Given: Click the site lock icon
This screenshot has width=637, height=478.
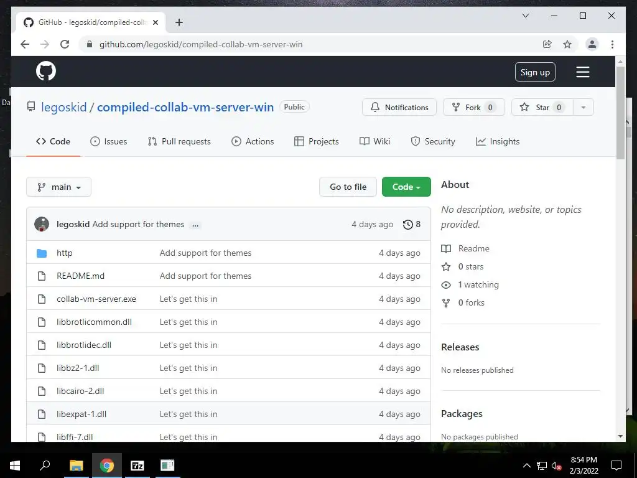Looking at the screenshot, I should pyautogui.click(x=90, y=44).
